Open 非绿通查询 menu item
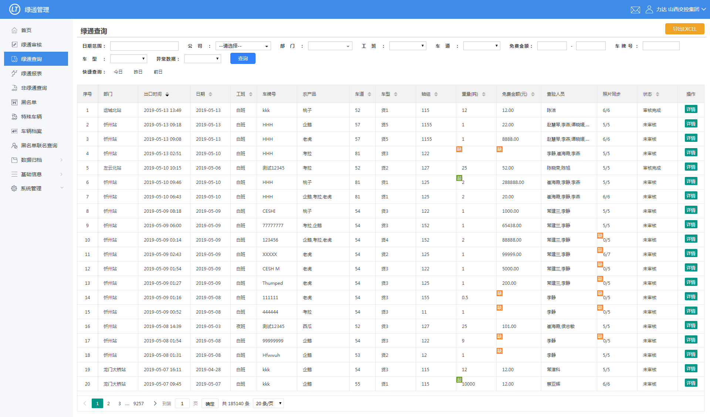 pos(34,88)
